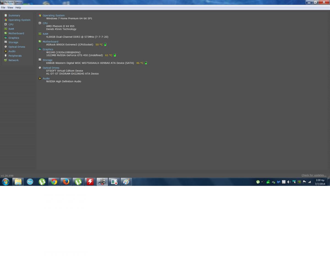Click the ASRock 890GX Extreme3 text

[x=70, y=44]
